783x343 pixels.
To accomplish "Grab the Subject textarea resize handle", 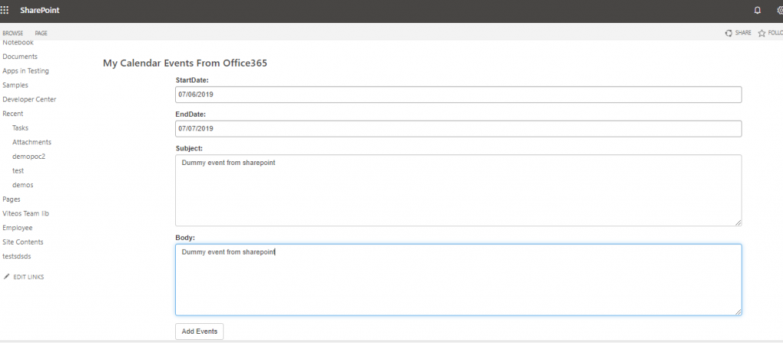I will pos(738,223).
